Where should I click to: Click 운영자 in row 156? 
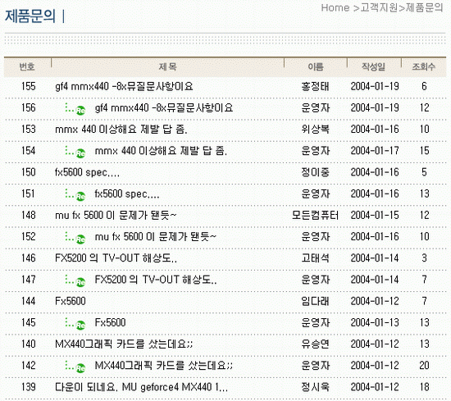315,108
